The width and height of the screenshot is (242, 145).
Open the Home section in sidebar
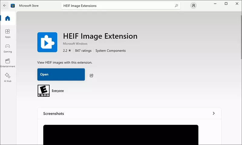tap(8, 18)
